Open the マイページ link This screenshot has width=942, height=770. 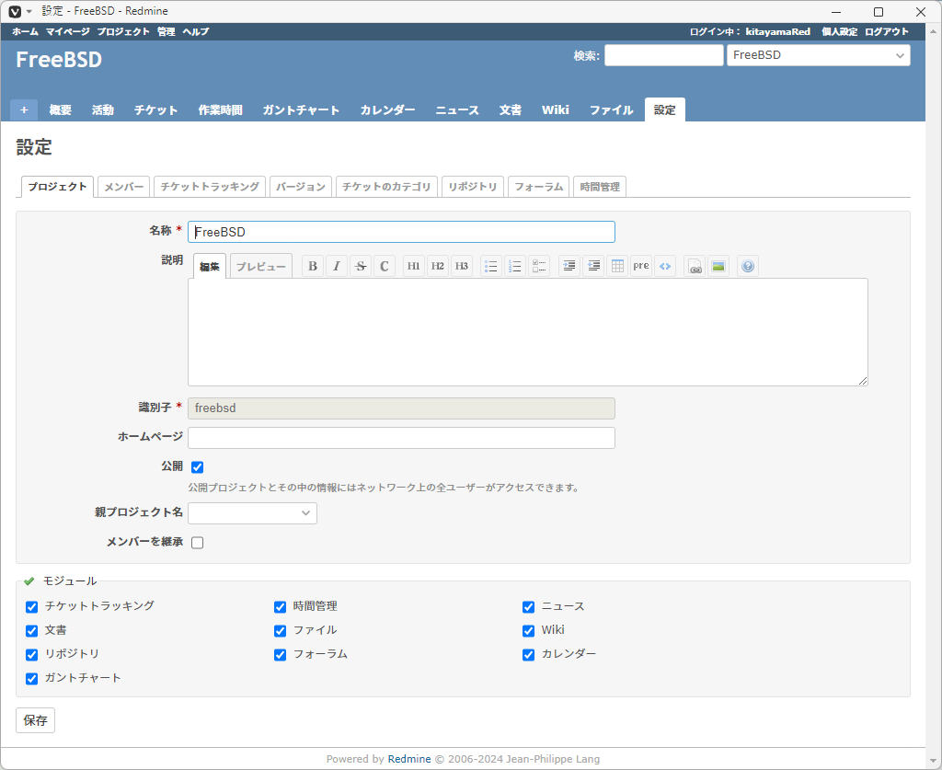click(68, 32)
